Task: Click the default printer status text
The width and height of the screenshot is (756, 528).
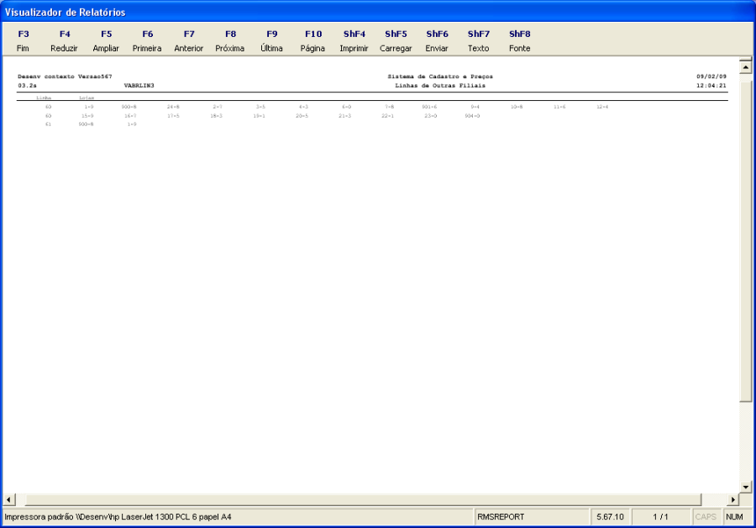Action: point(118,517)
